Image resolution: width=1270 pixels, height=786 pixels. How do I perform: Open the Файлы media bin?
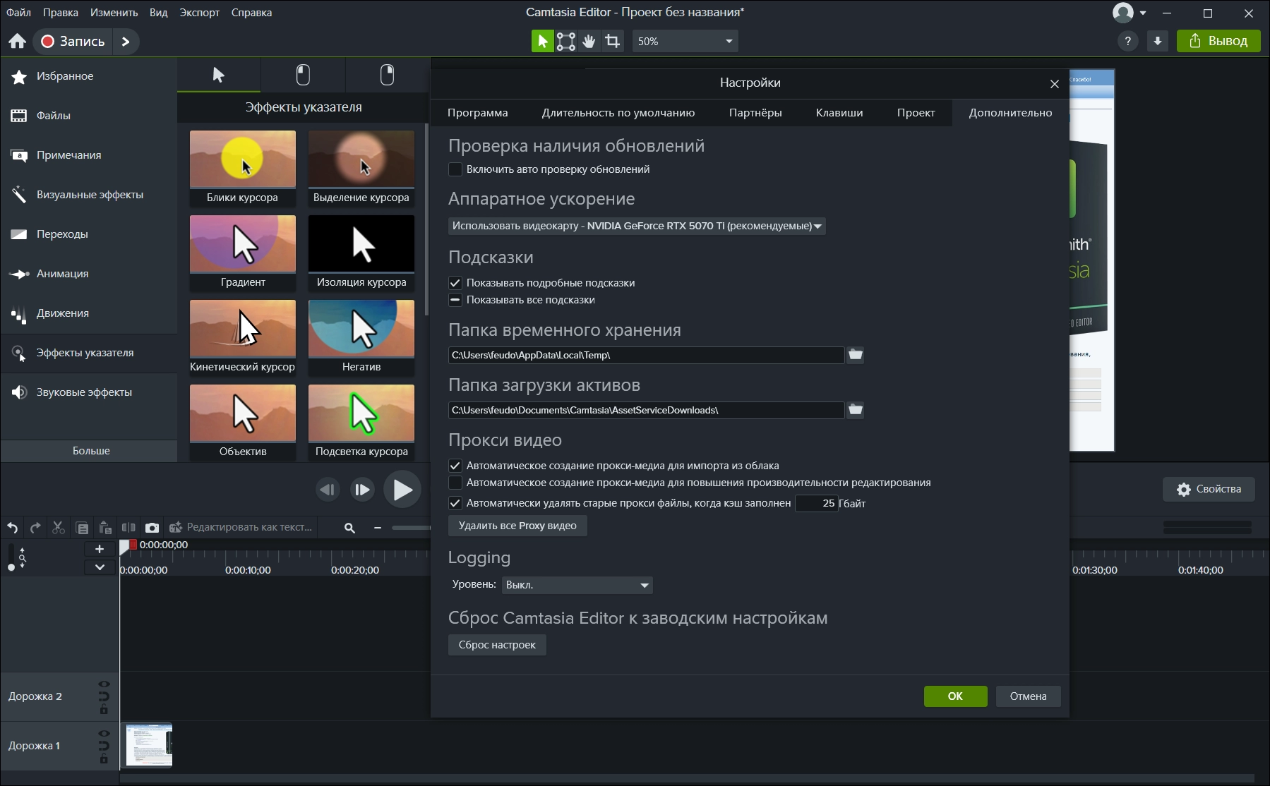point(89,116)
